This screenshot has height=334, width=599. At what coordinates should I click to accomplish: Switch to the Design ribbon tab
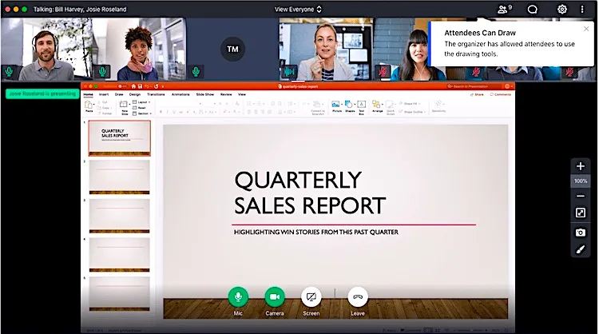pos(134,94)
